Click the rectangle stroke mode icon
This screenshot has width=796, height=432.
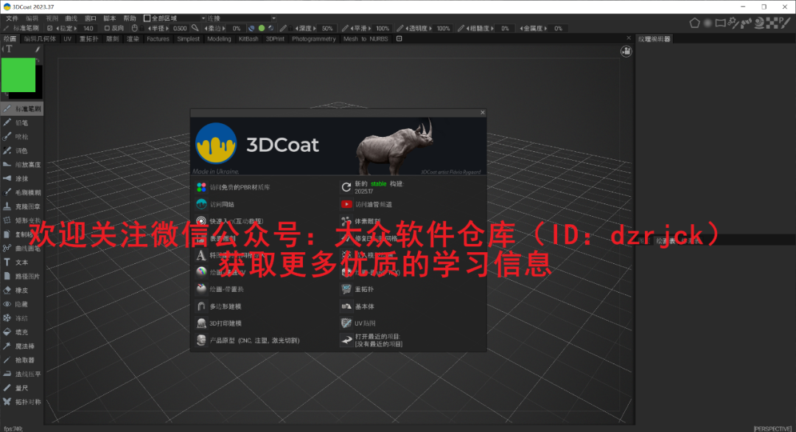720,23
